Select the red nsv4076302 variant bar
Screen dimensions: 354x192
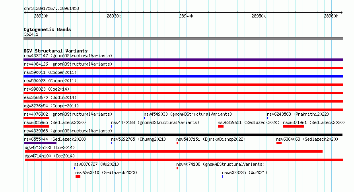[36, 118]
